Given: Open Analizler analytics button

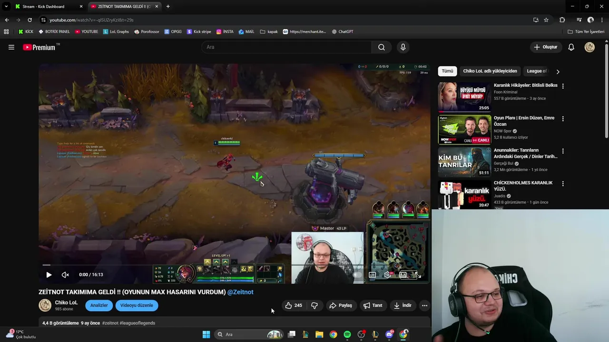Looking at the screenshot, I should (99, 305).
